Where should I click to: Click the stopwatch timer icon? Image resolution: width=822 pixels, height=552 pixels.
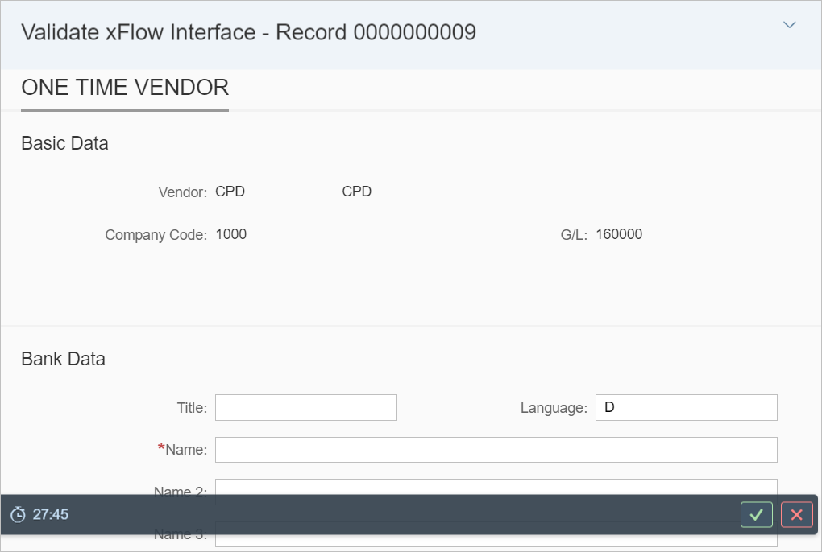tap(18, 515)
